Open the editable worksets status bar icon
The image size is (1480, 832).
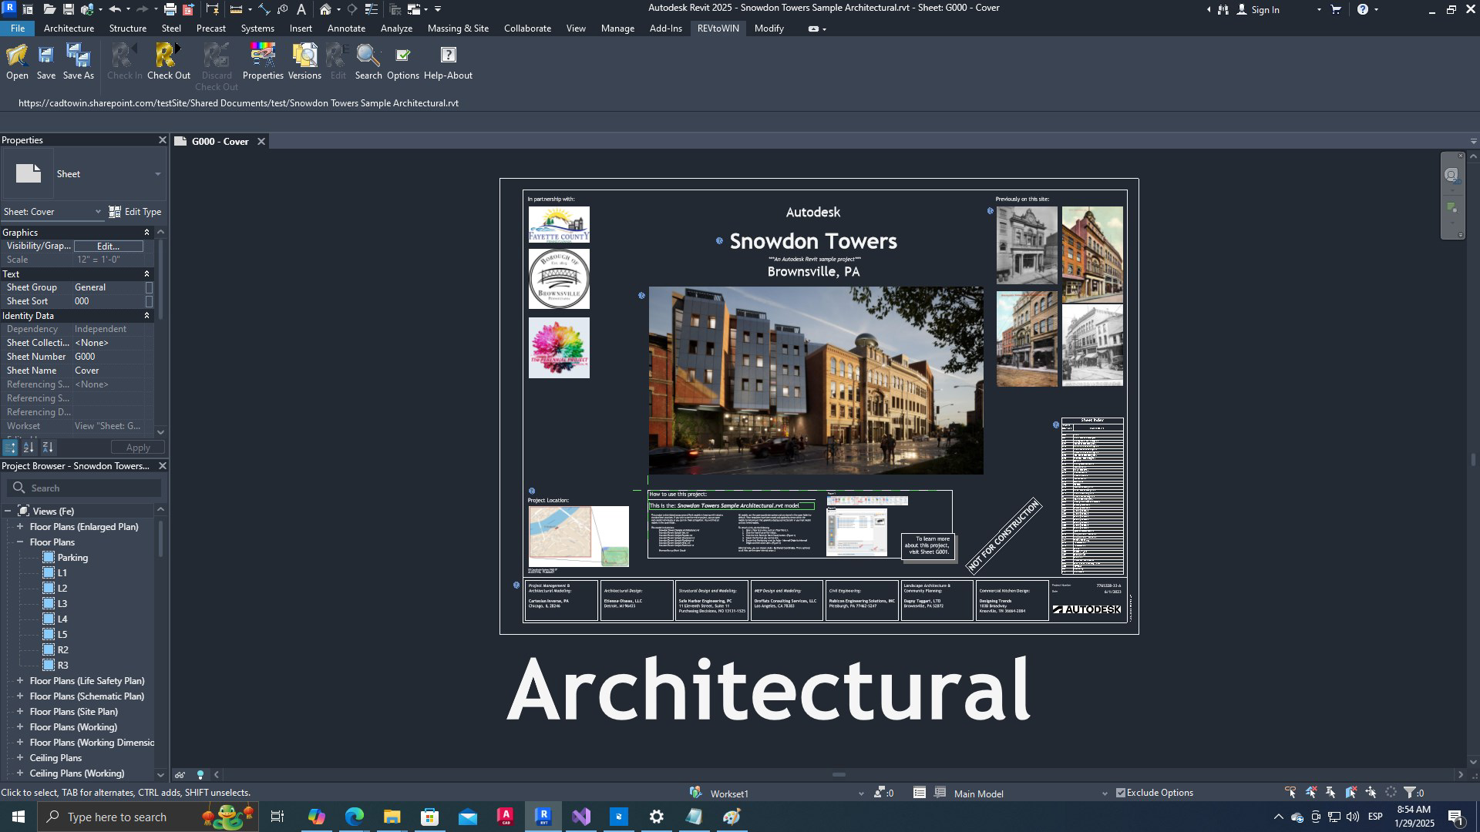point(696,793)
